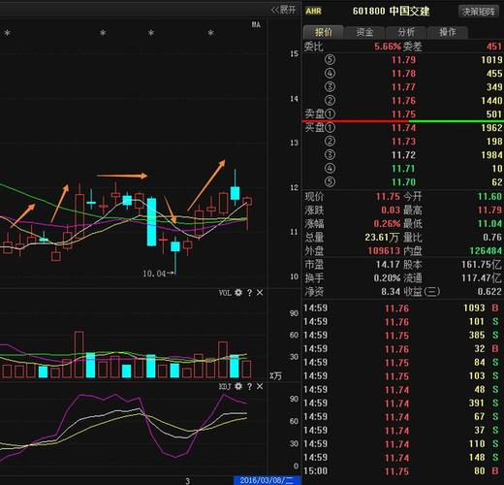Screen dimensions: 504x485
Task: Click the 现价 11.75 value
Action: click(388, 196)
